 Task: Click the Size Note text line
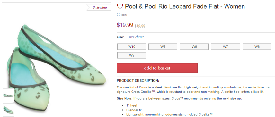pyautogui.click(x=179, y=98)
